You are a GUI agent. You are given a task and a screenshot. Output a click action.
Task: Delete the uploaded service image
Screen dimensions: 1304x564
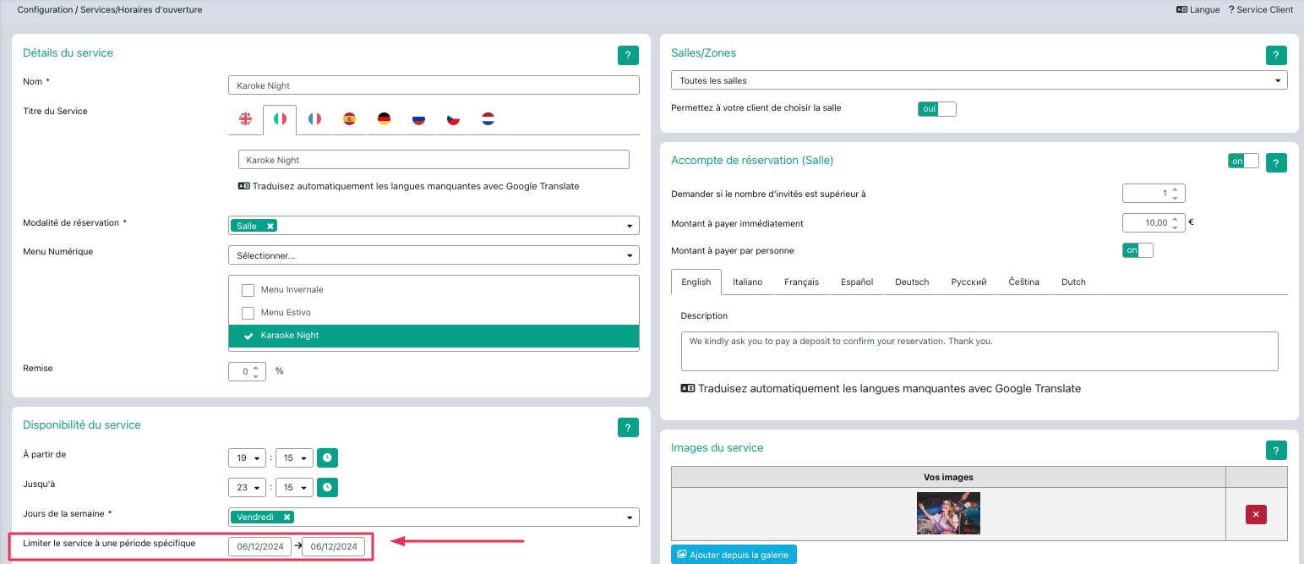1256,514
